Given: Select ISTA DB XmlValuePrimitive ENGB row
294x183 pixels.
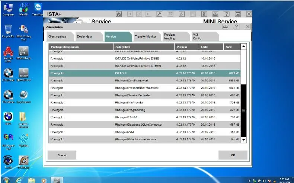Looking at the screenshot, I should pyautogui.click(x=144, y=58).
